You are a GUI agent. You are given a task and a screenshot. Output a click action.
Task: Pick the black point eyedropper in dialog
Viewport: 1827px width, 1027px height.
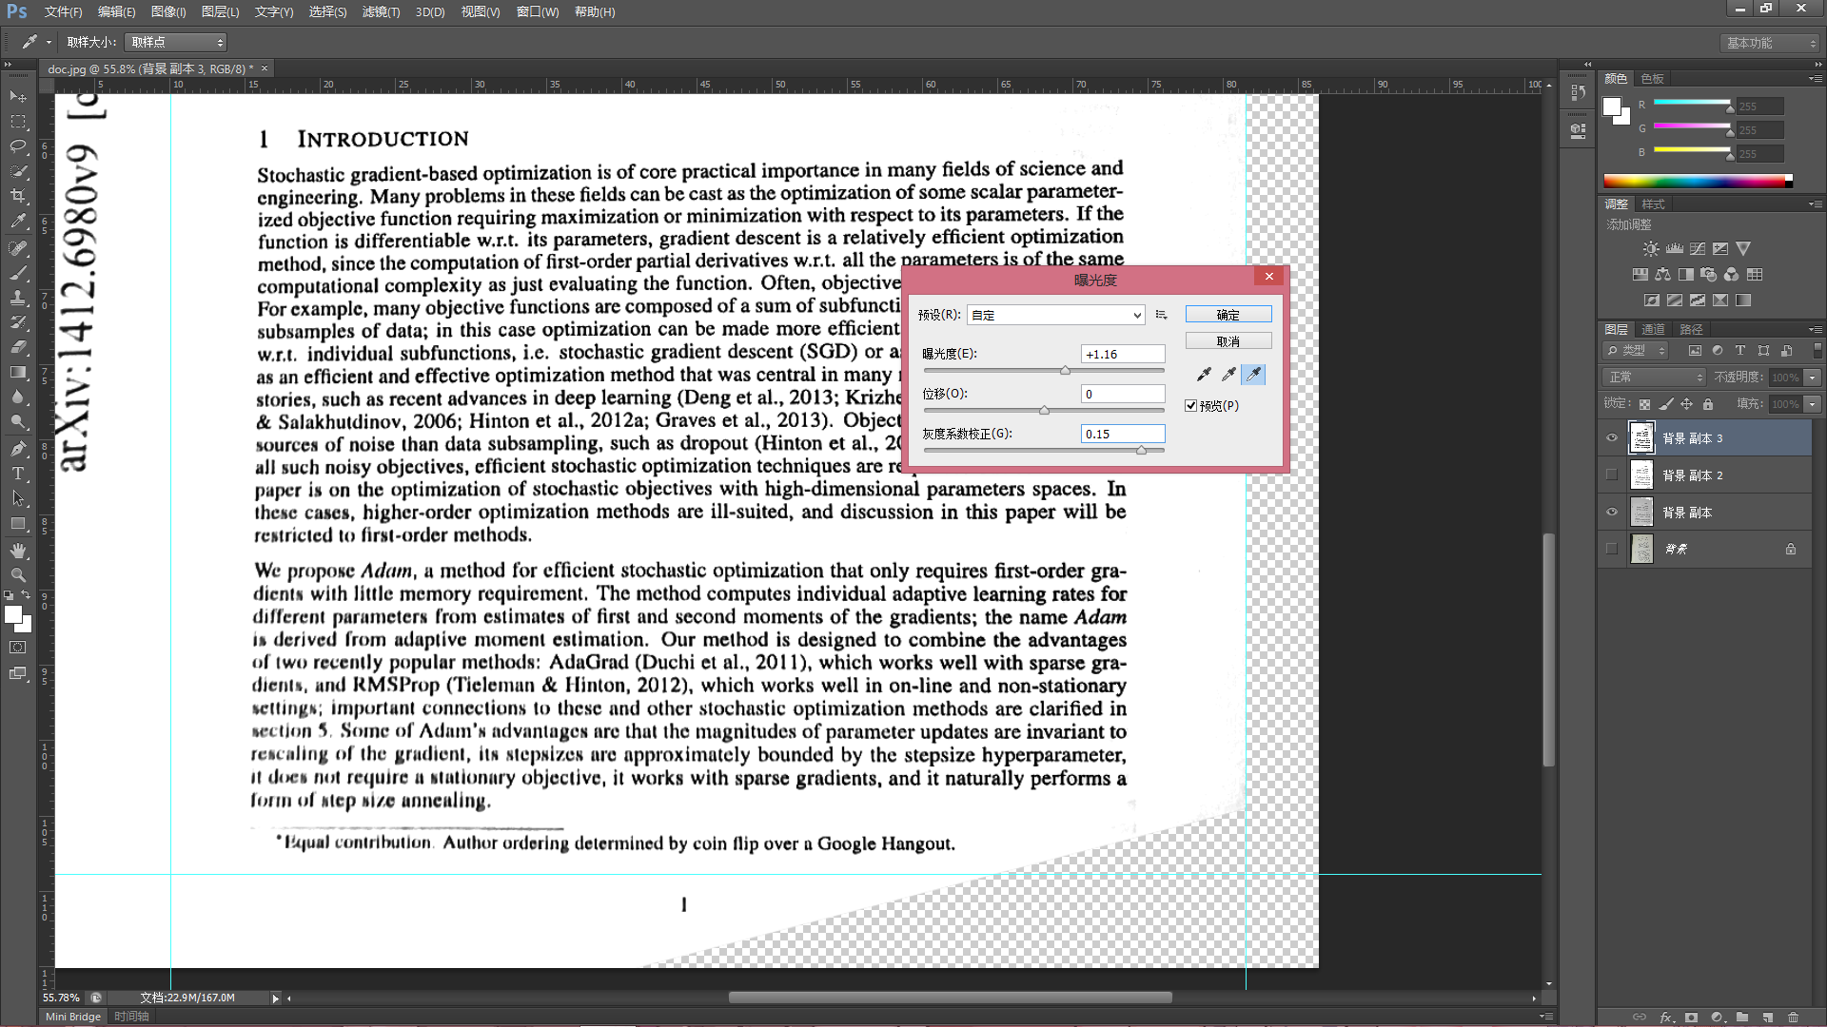point(1204,375)
